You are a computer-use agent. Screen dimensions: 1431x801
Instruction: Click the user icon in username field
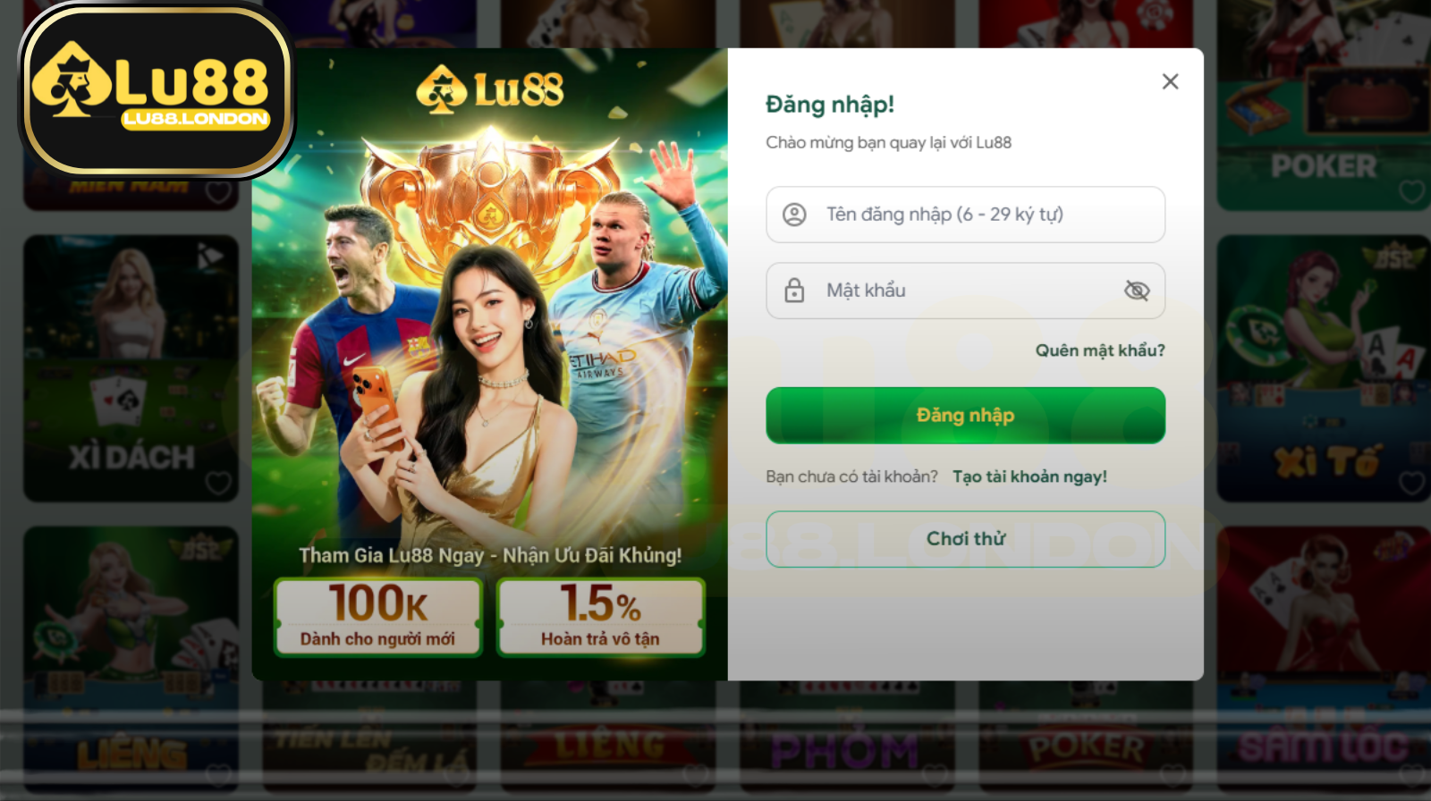click(794, 215)
